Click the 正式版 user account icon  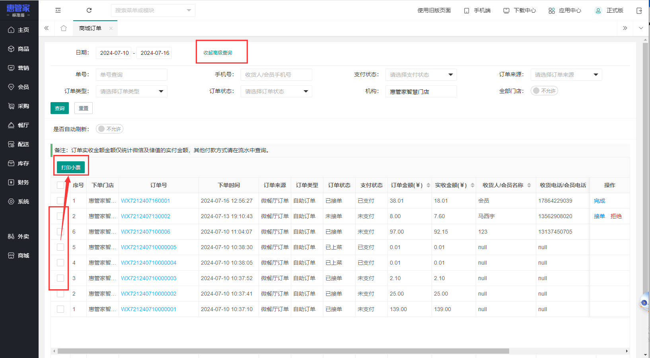point(598,11)
